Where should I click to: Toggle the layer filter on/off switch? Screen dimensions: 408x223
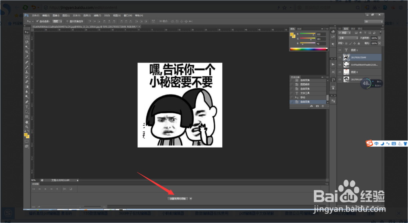coord(380,33)
